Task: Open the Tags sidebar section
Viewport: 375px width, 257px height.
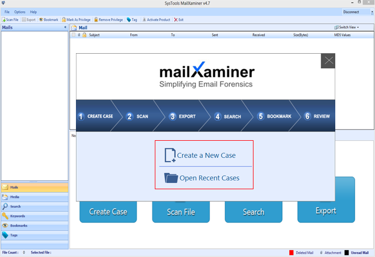Action: coord(34,235)
